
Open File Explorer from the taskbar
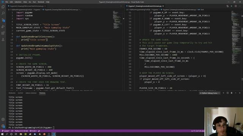click(21, 134)
